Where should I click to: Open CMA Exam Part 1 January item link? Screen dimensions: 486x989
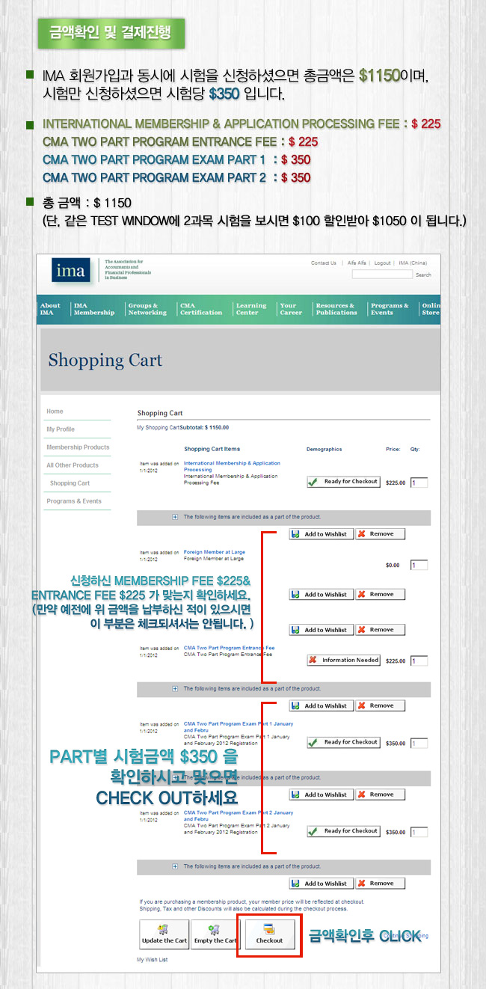(239, 726)
